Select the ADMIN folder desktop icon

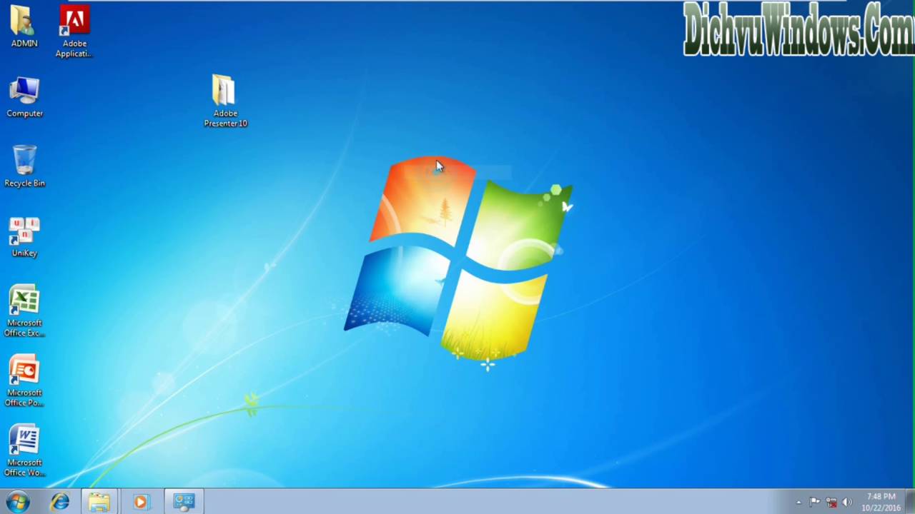pyautogui.click(x=24, y=26)
